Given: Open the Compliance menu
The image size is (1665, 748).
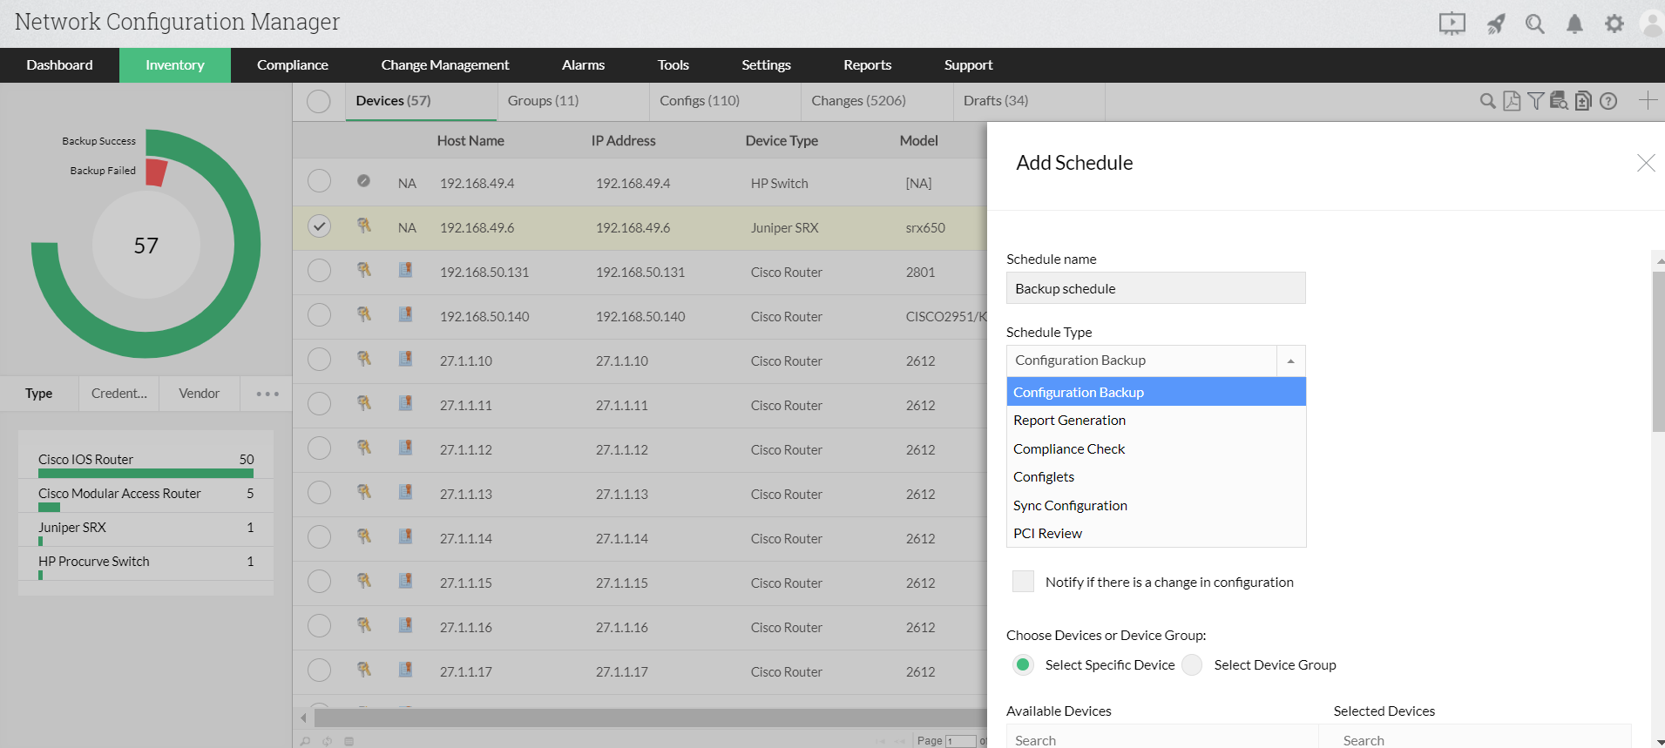Looking at the screenshot, I should click(x=292, y=65).
